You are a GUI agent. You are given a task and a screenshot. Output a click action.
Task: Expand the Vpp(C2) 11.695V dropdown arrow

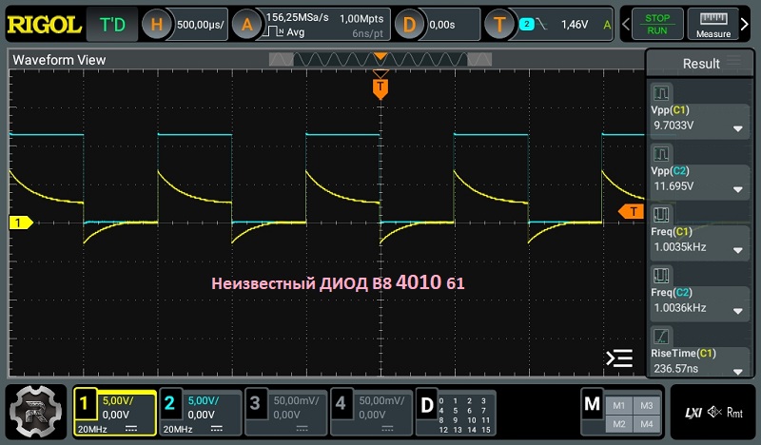737,189
